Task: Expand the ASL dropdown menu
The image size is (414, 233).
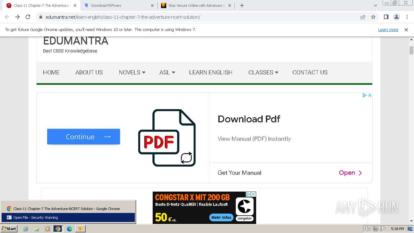Action: [167, 72]
